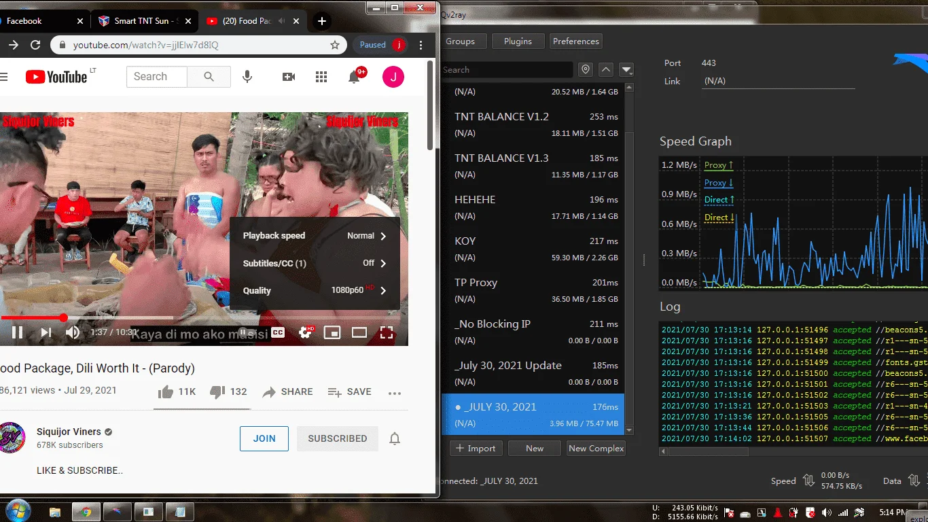Screen dimensions: 928x522
Task: Pause the YouTube video
Action: [x=18, y=332]
